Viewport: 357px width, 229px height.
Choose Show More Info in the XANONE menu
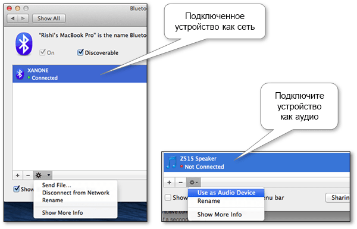pyautogui.click(x=62, y=212)
